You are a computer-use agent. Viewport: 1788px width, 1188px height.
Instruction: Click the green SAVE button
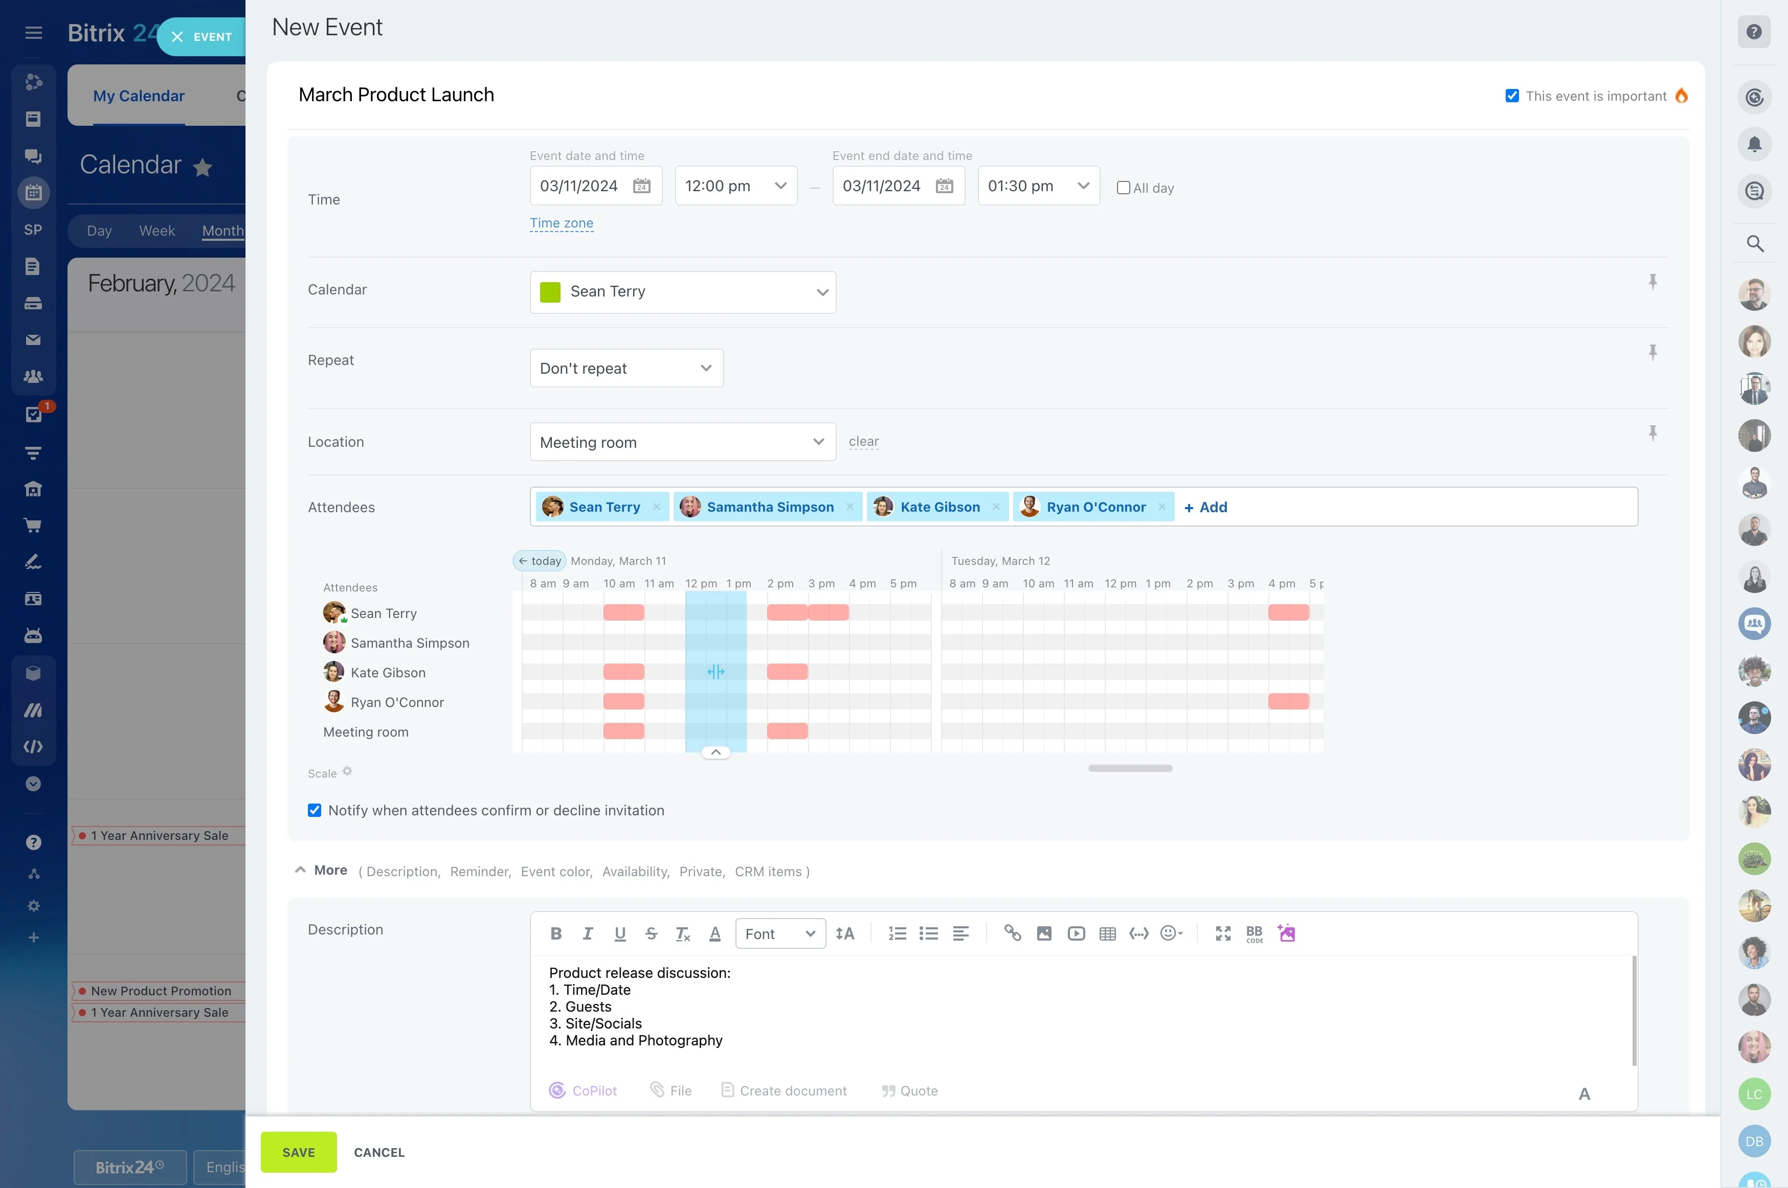tap(299, 1152)
